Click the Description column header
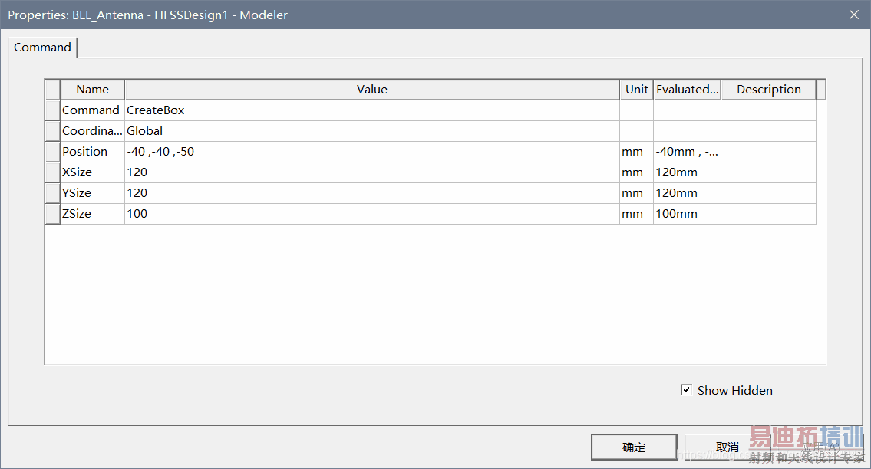The width and height of the screenshot is (871, 469). (769, 90)
